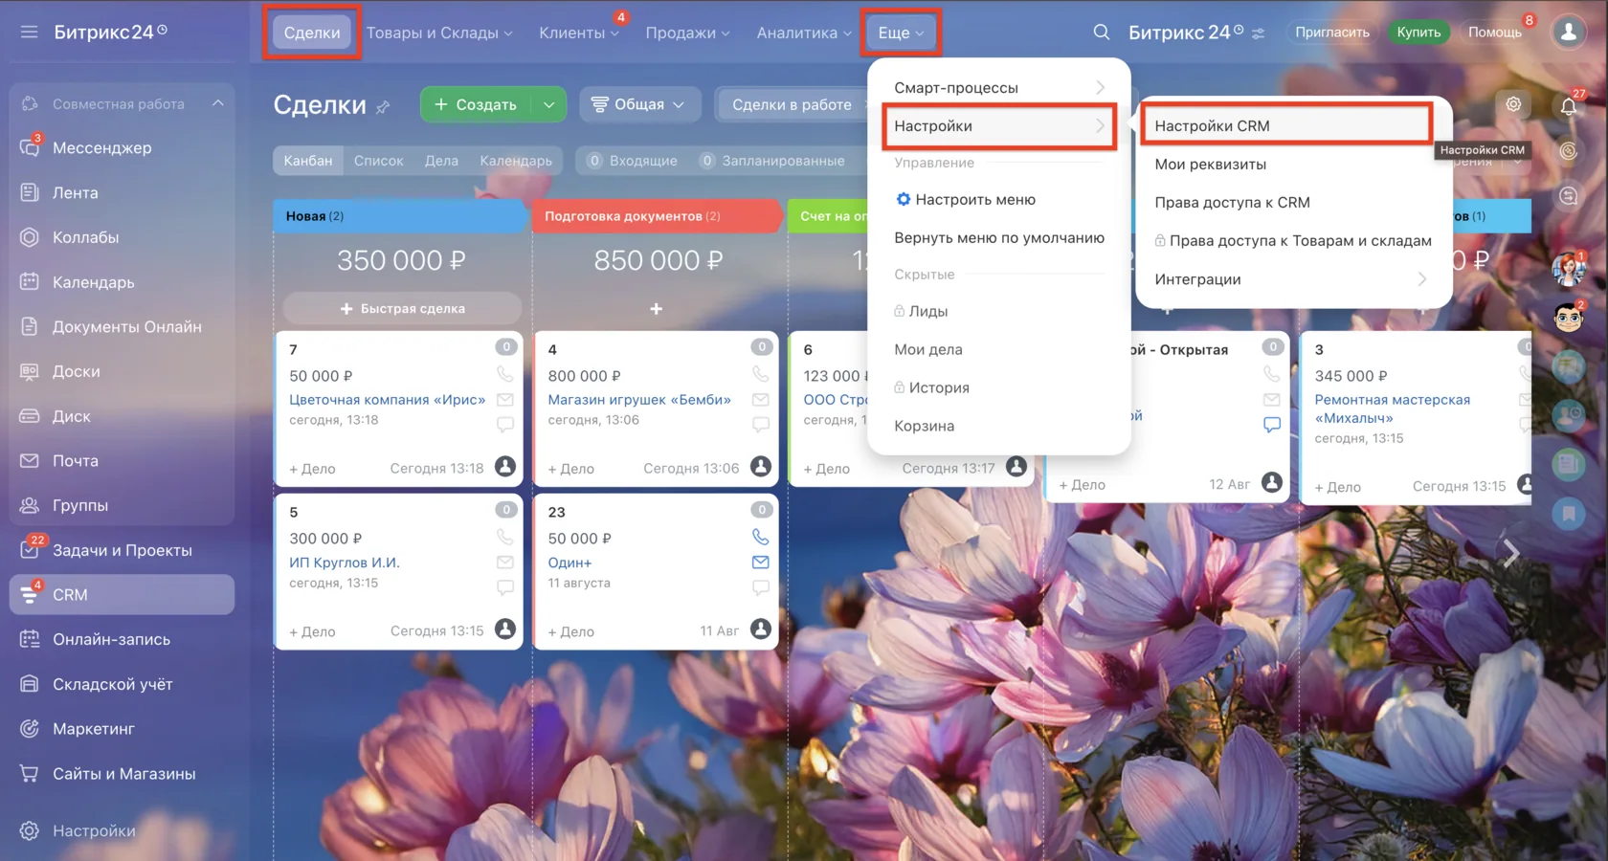Click email icon on Один+ deal card
This screenshot has width=1608, height=861.
(x=760, y=563)
